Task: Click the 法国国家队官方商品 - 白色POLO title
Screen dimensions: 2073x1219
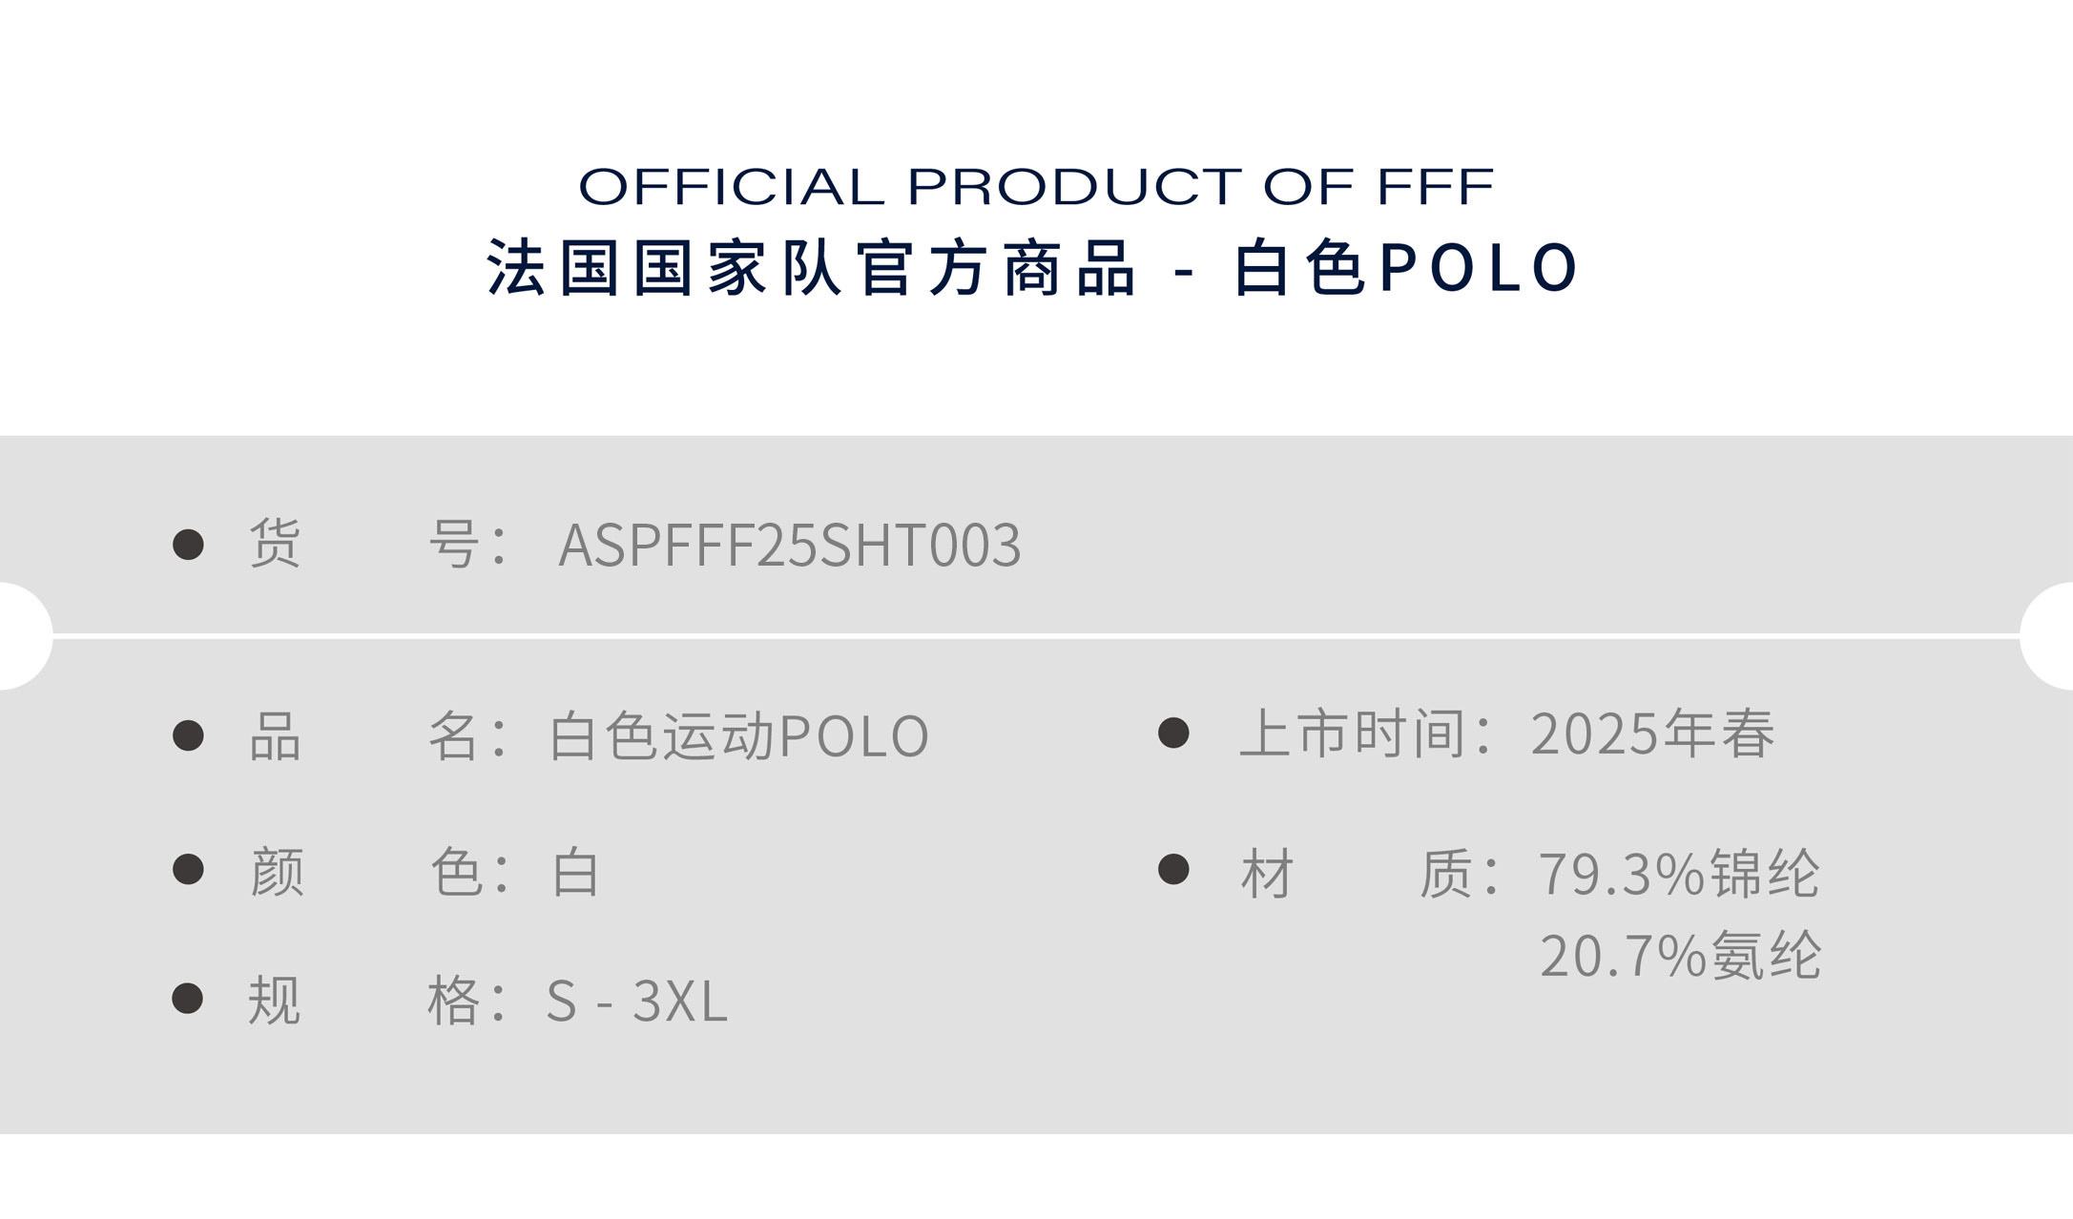Action: [x=1033, y=268]
